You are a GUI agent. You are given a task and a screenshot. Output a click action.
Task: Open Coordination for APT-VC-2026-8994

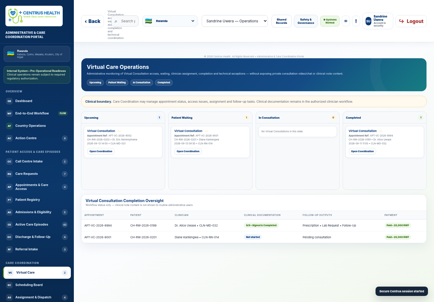(x=362, y=151)
